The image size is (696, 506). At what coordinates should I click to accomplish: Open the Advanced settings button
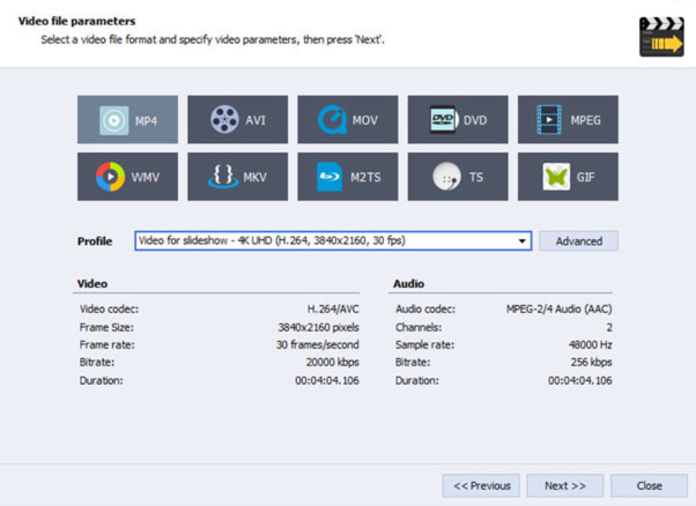point(578,241)
